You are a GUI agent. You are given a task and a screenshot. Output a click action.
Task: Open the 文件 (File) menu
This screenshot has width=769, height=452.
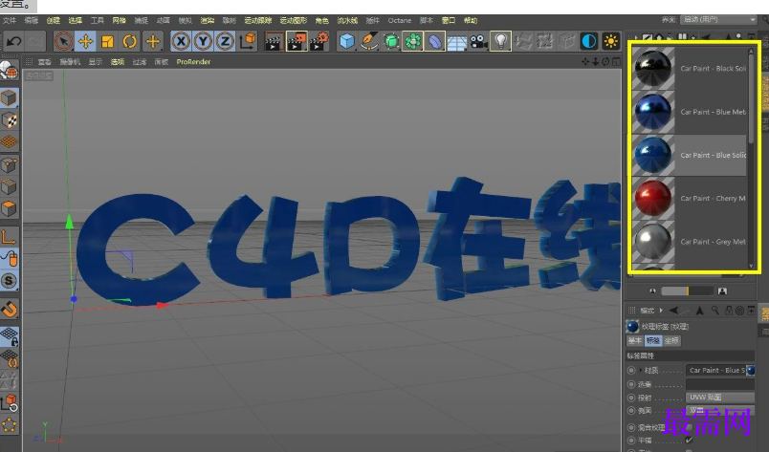(10, 21)
